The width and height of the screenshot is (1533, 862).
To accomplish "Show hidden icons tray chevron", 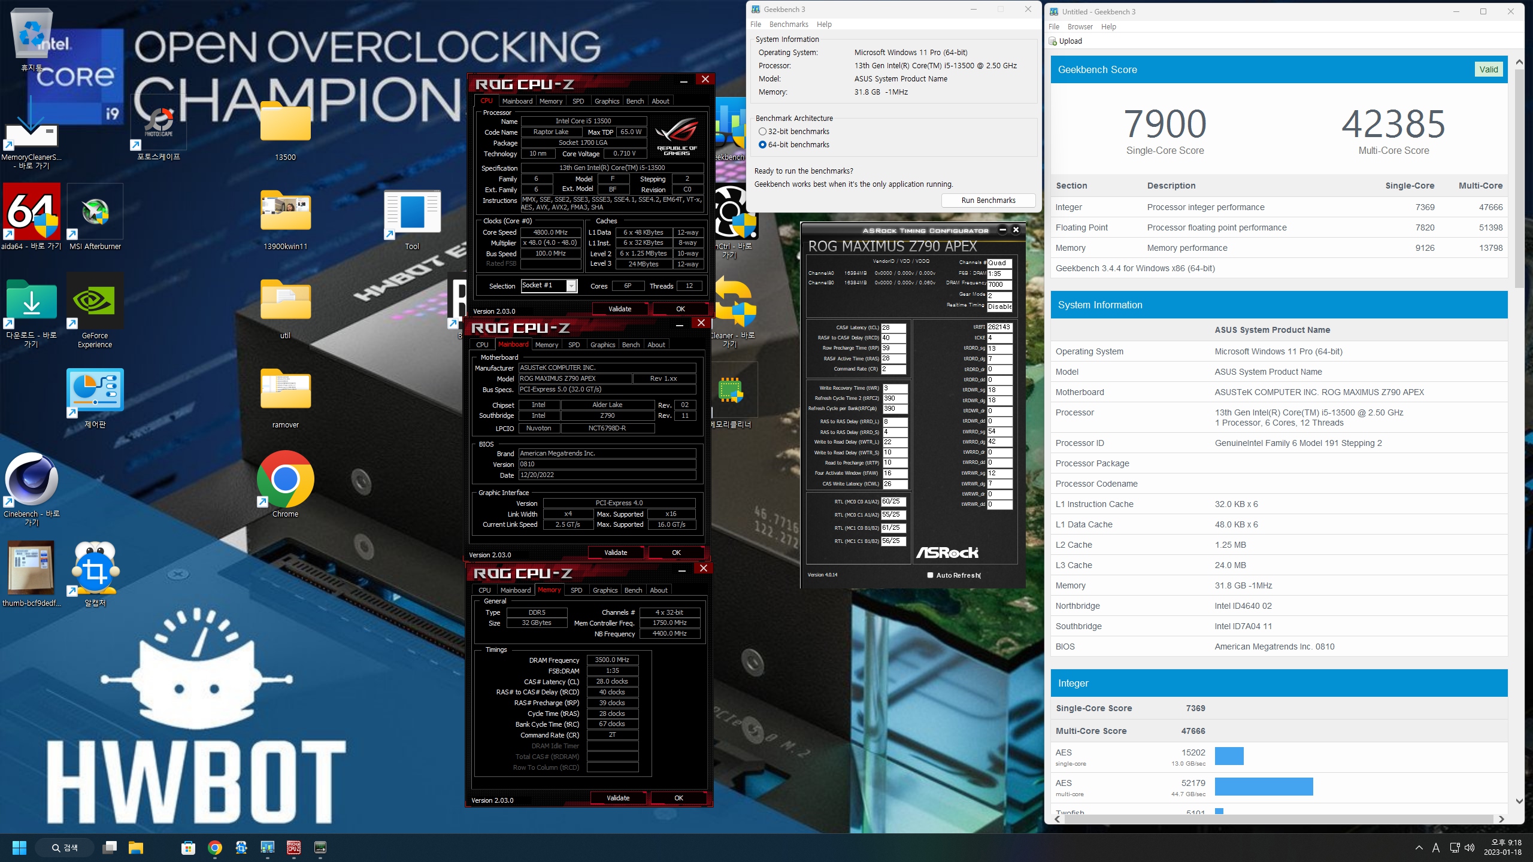I will click(x=1419, y=848).
